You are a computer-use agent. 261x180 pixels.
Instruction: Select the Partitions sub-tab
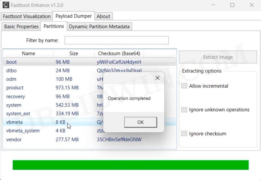pos(54,26)
